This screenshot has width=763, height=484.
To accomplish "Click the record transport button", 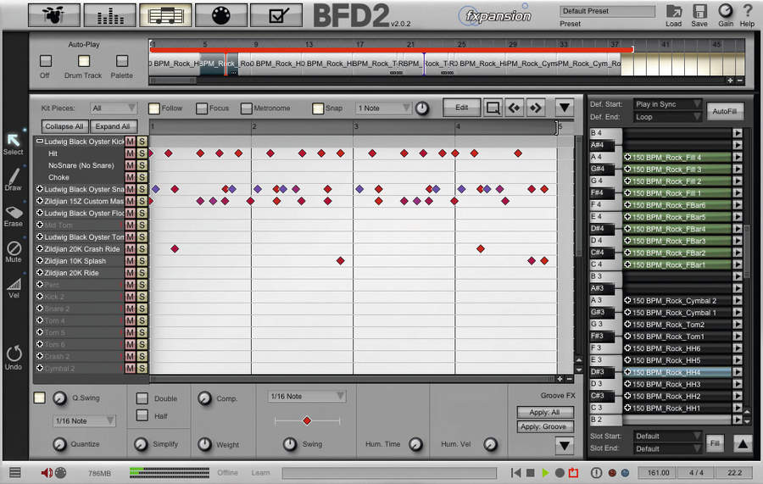I will (x=560, y=473).
